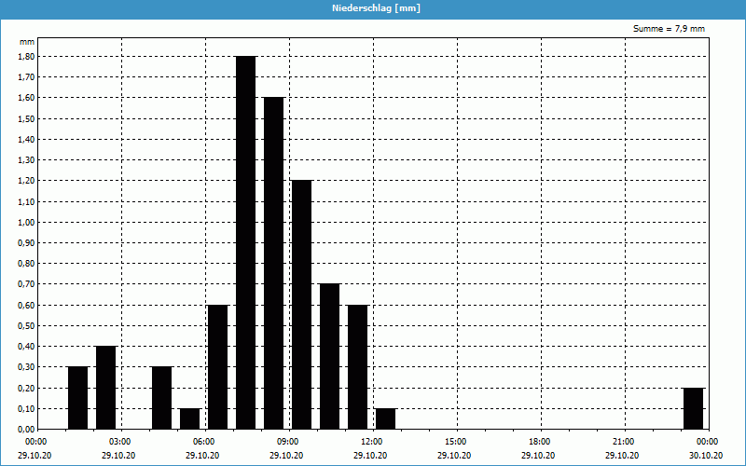Select the 30.10.20 date label
Screen dimensions: 746x466
(706, 455)
